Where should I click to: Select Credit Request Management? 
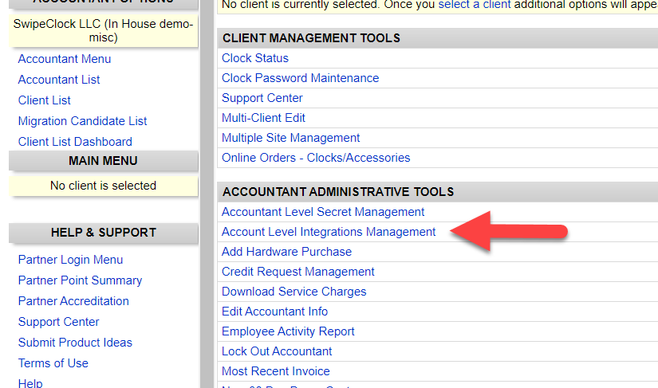click(x=297, y=272)
